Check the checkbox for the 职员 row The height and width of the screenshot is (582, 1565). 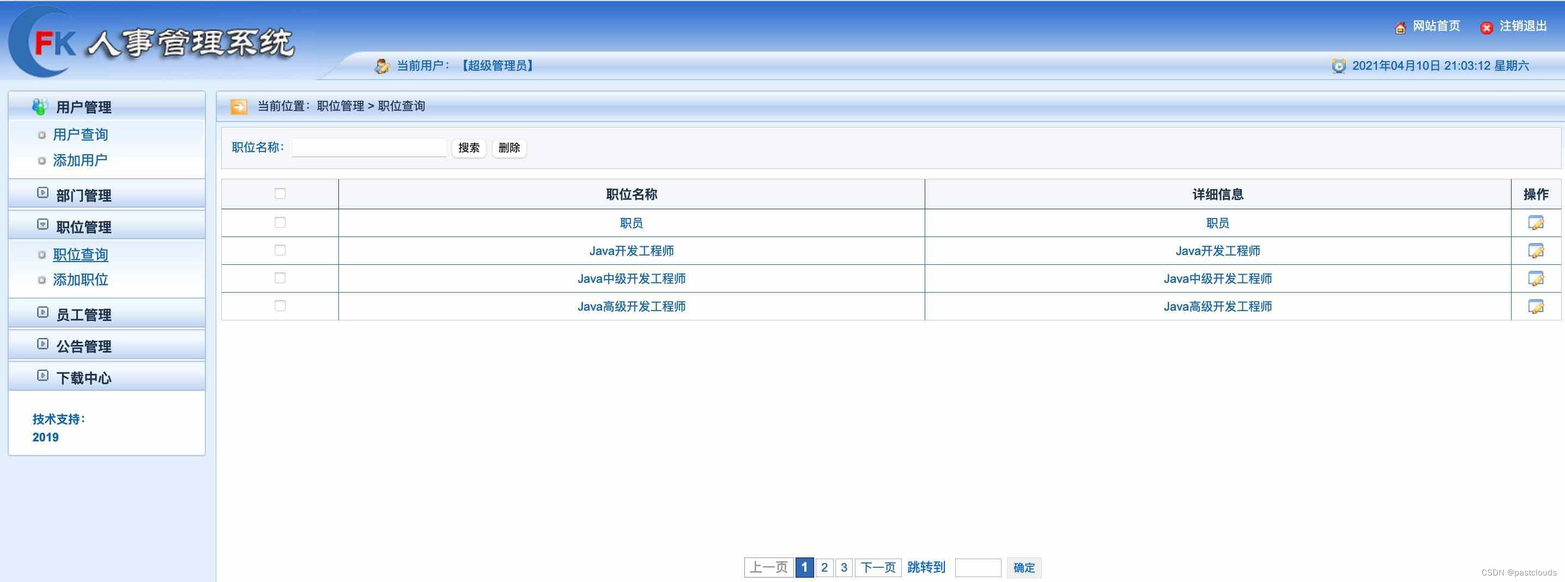click(x=280, y=222)
